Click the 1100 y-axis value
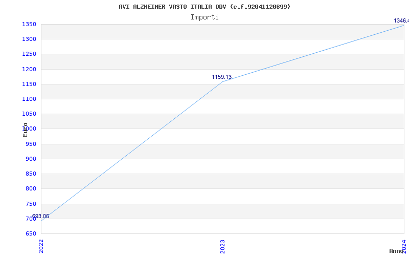The image size is (409, 256). pyautogui.click(x=29, y=99)
